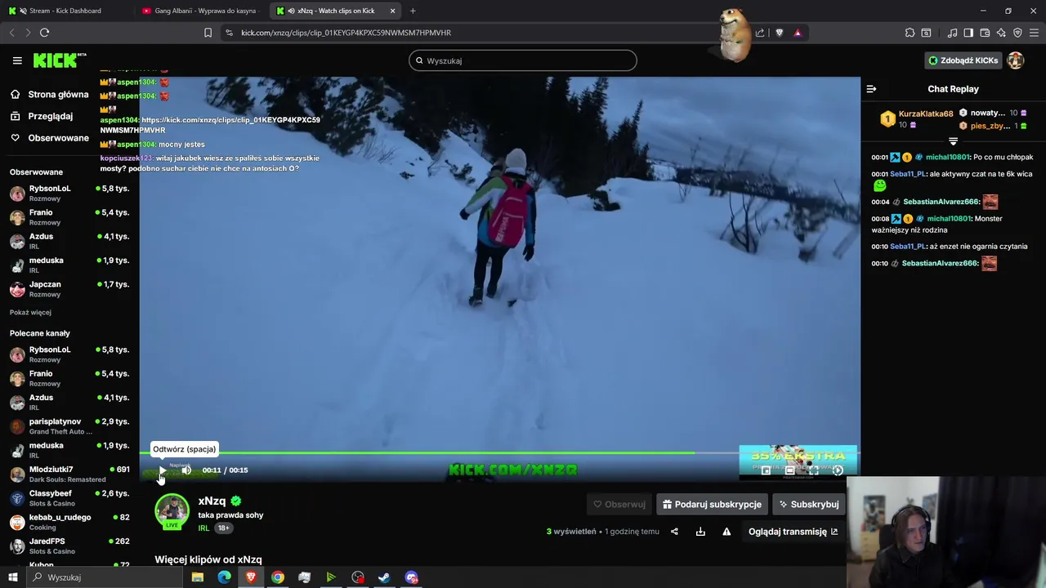Open parisplatynov recommended channel
This screenshot has width=1046, height=588.
point(69,426)
